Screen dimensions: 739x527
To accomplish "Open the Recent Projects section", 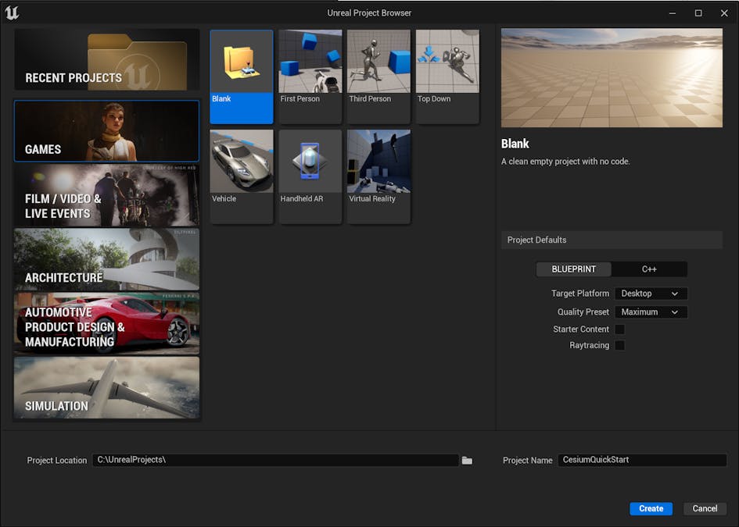I will point(106,59).
